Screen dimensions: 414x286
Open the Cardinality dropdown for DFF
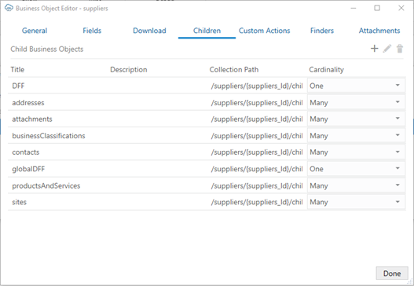(356, 86)
